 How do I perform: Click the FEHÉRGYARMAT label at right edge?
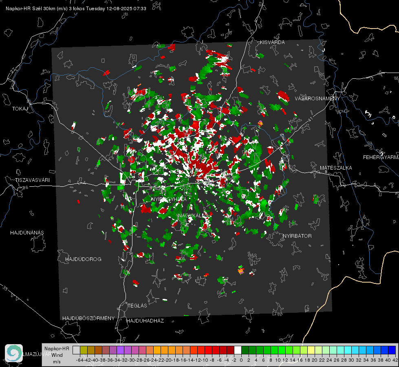381,157
